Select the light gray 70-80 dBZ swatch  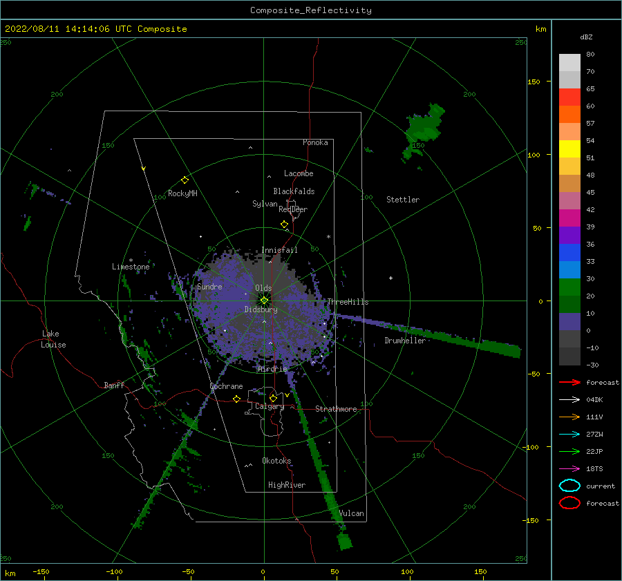569,63
